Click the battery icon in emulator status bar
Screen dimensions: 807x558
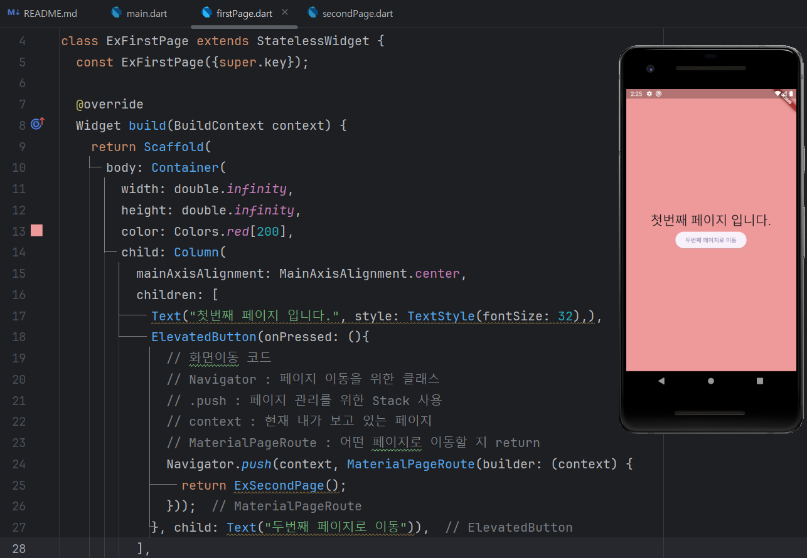pos(791,94)
